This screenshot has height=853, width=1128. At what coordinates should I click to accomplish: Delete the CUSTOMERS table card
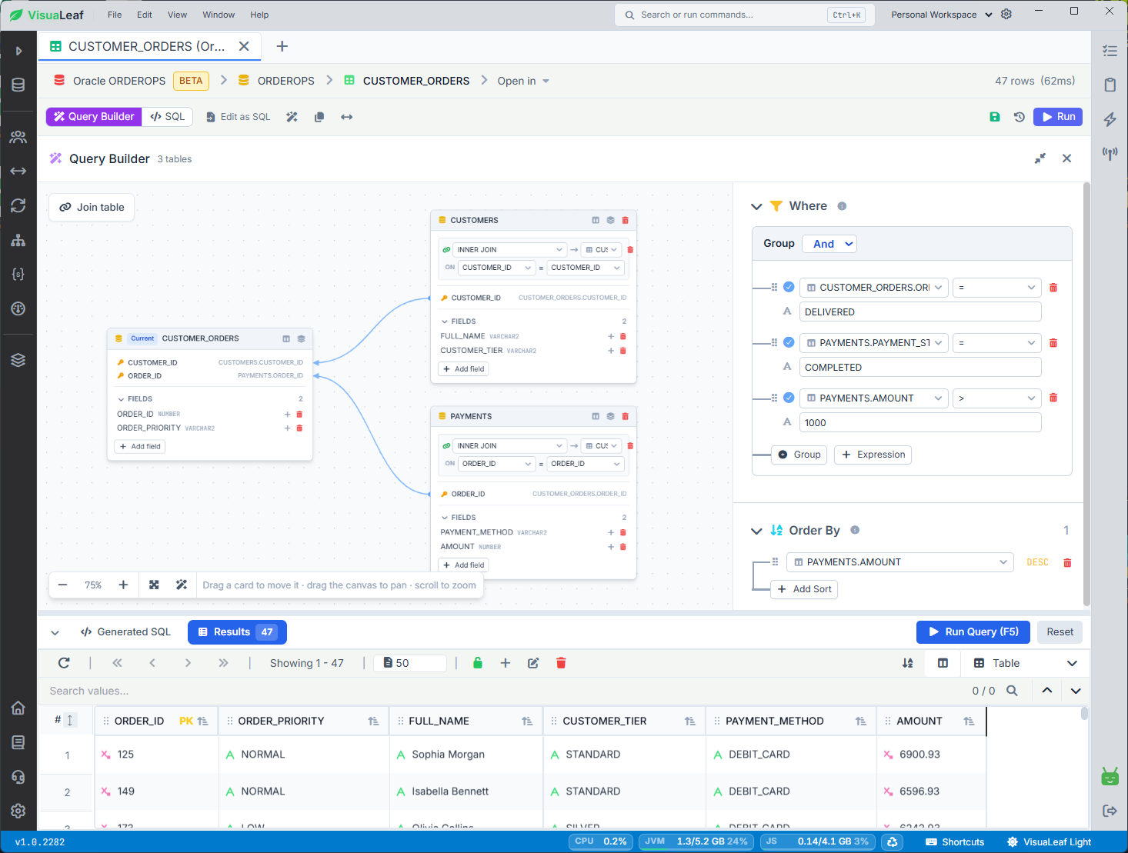pos(625,220)
